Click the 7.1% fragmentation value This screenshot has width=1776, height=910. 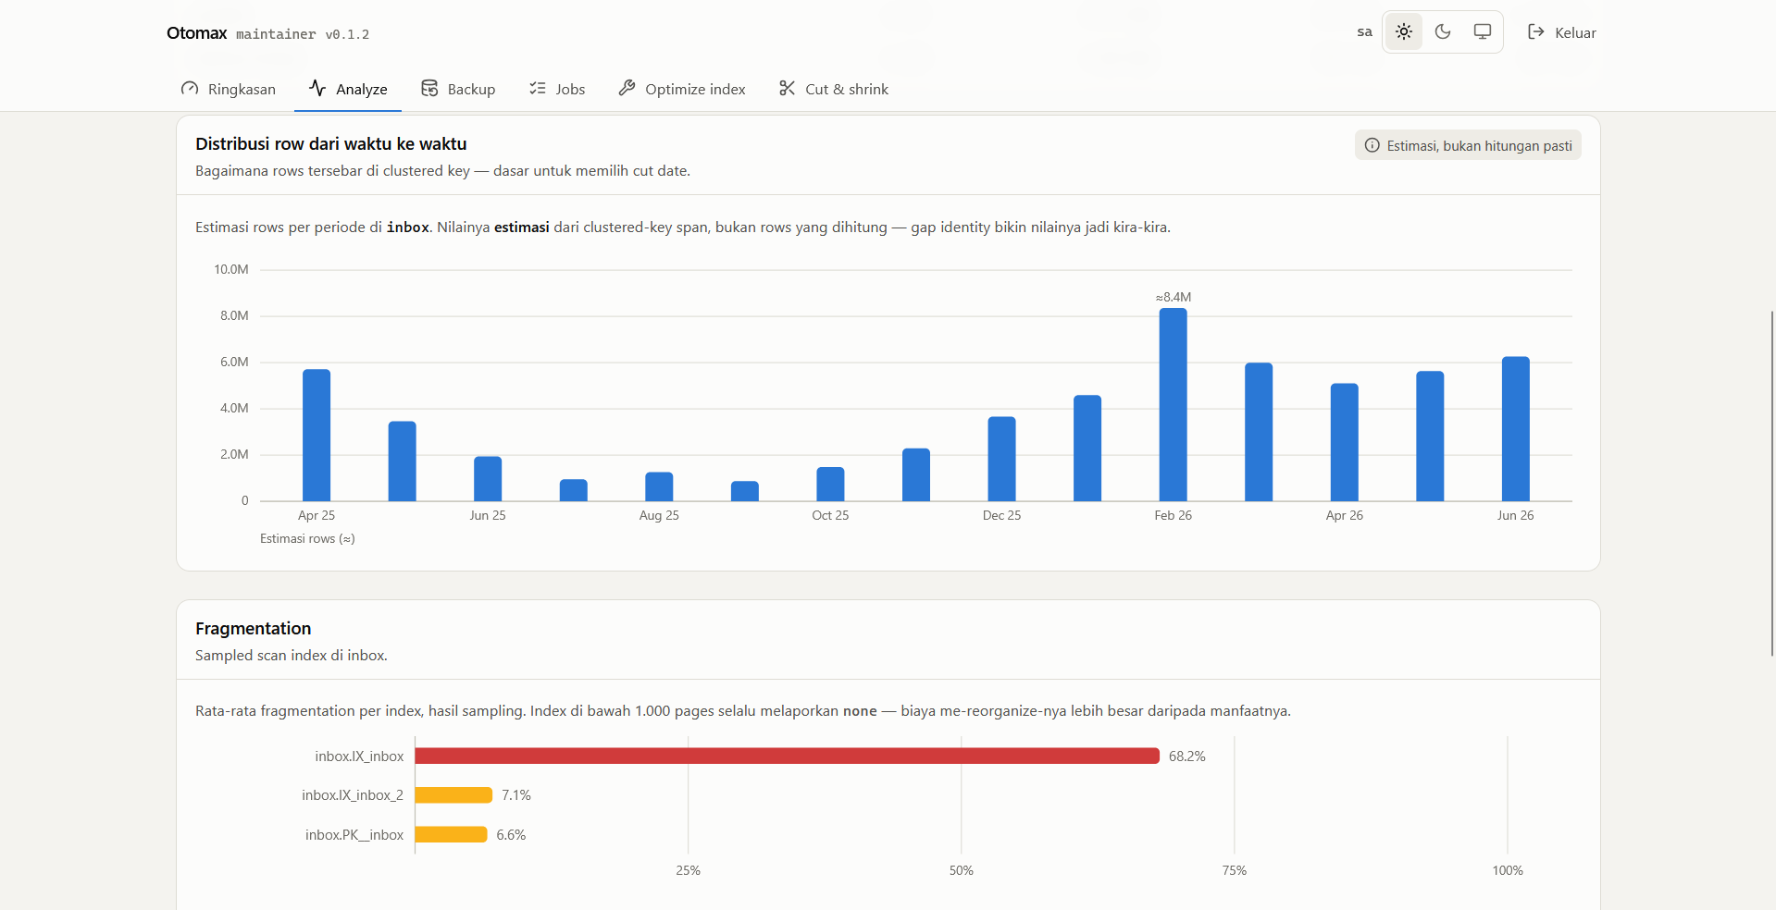pos(516,794)
